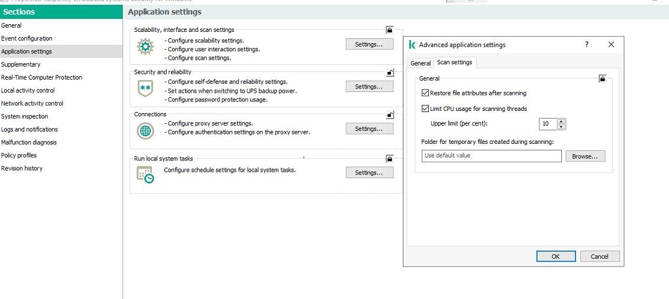Uncheck Restore file attributes after scanning

(425, 93)
